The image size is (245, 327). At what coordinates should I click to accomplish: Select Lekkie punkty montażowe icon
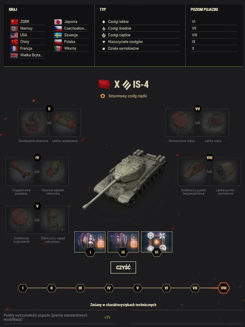[x=225, y=172]
